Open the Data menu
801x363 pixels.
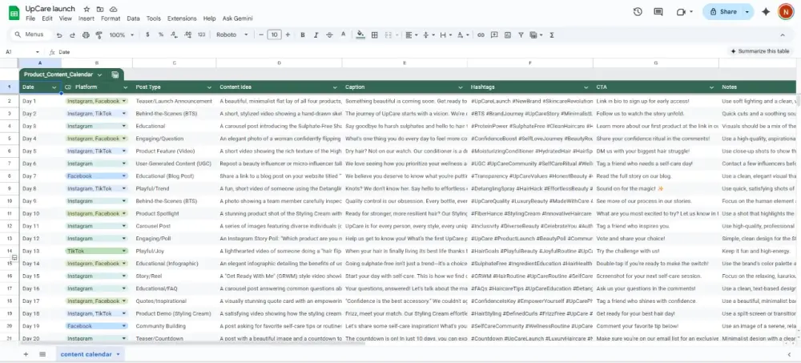(x=133, y=18)
